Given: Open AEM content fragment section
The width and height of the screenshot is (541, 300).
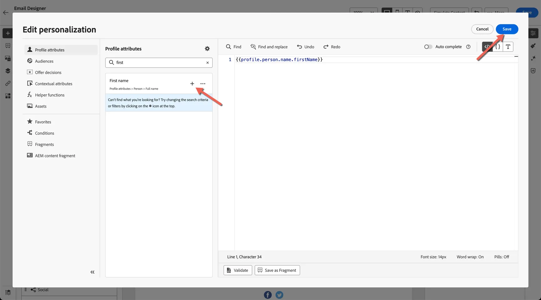Looking at the screenshot, I should (x=61, y=156).
